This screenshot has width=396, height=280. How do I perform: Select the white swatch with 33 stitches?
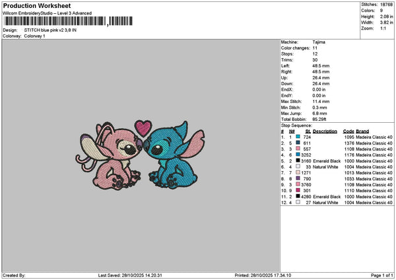298,166
